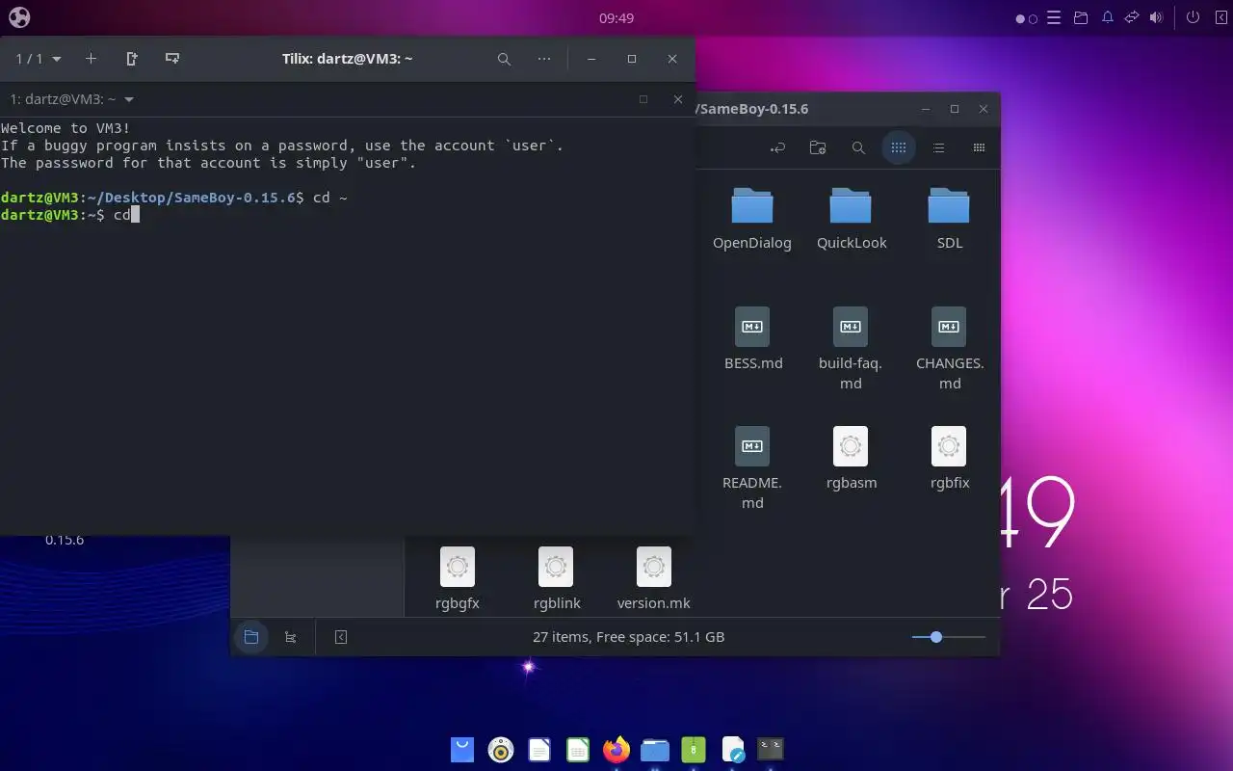Screen dimensions: 1233x771
Task: Toggle the places sidebar button in file manager status bar
Action: point(251,637)
